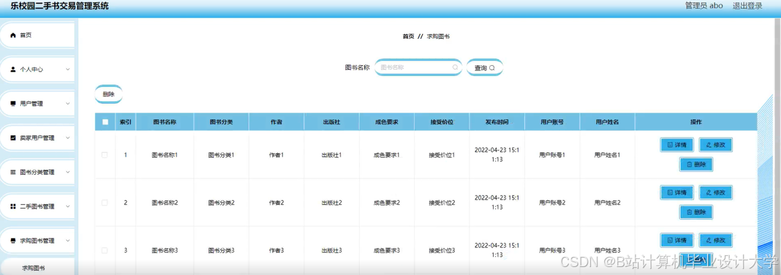Click the 用户账号 column header
Image resolution: width=781 pixels, height=275 pixels.
pyautogui.click(x=552, y=122)
